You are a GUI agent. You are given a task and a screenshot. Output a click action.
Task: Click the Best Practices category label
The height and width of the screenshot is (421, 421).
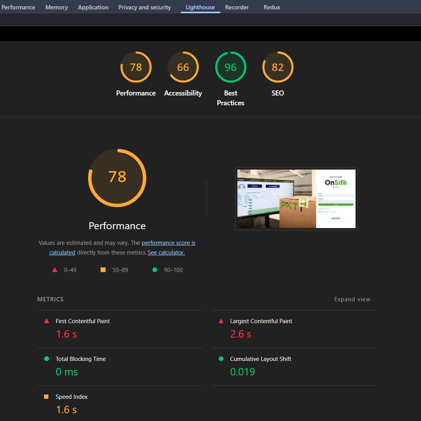(230, 98)
